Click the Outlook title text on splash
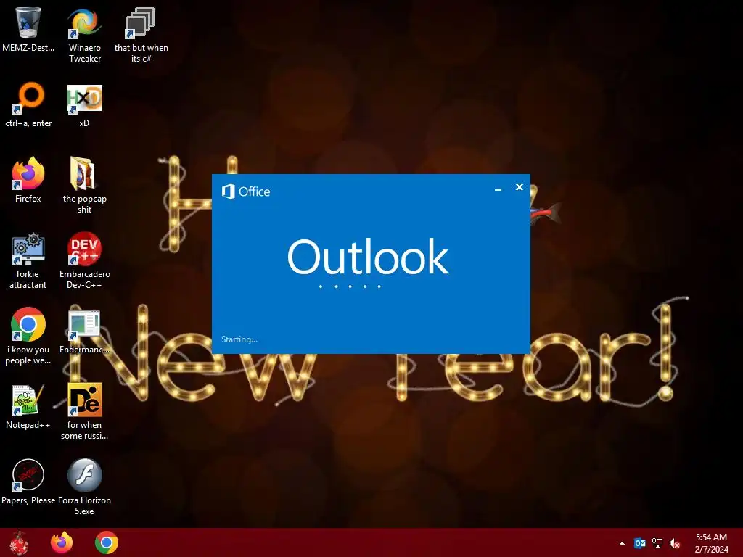This screenshot has width=743, height=557. 368,256
